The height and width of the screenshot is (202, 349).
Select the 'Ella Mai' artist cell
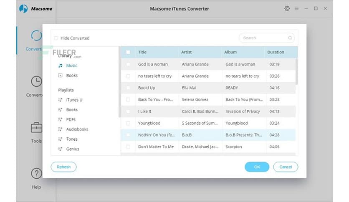click(189, 88)
